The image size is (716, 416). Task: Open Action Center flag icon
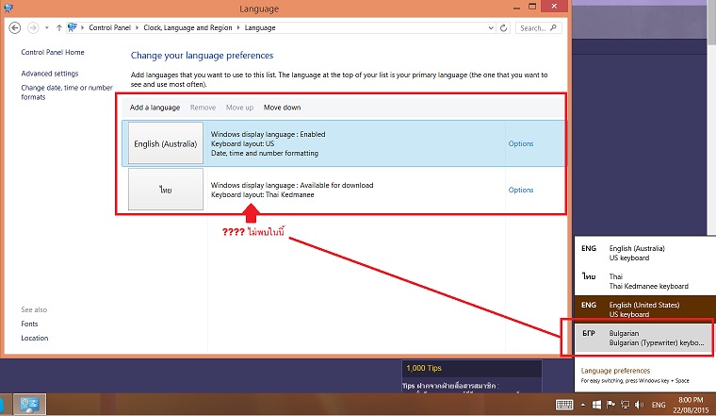click(x=610, y=405)
